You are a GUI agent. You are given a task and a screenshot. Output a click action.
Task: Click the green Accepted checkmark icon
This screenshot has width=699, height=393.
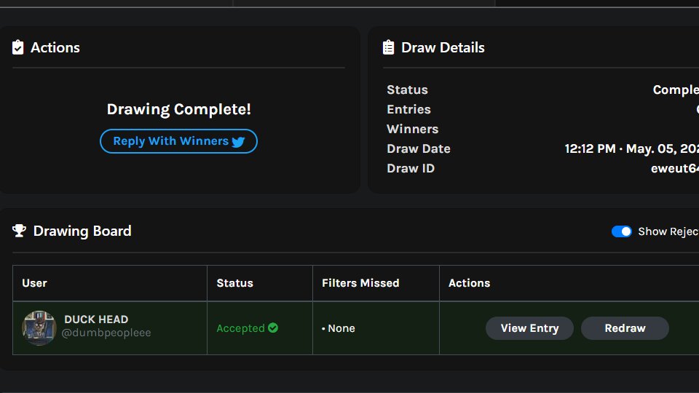click(273, 328)
